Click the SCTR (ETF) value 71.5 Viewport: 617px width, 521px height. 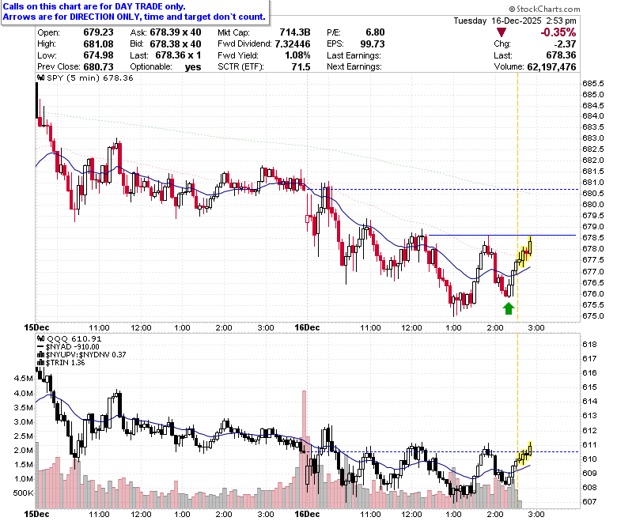[x=301, y=67]
